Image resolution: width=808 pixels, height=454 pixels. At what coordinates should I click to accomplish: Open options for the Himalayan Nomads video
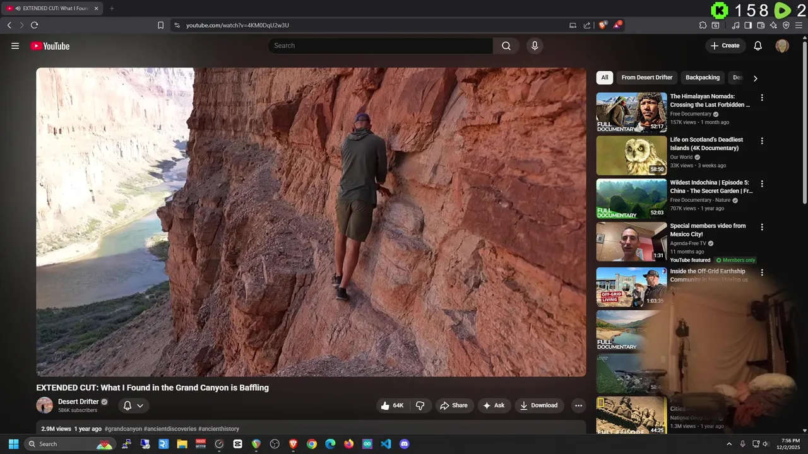(x=762, y=98)
